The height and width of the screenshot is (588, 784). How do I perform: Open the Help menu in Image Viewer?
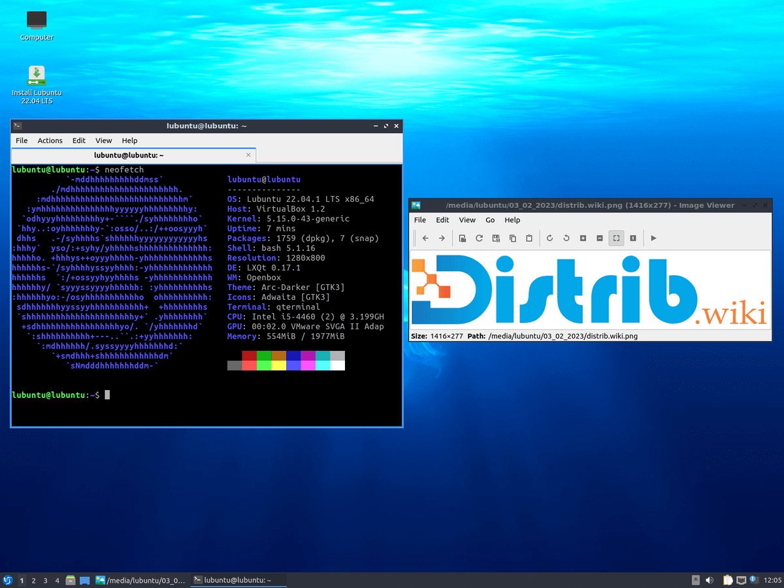pyautogui.click(x=512, y=220)
